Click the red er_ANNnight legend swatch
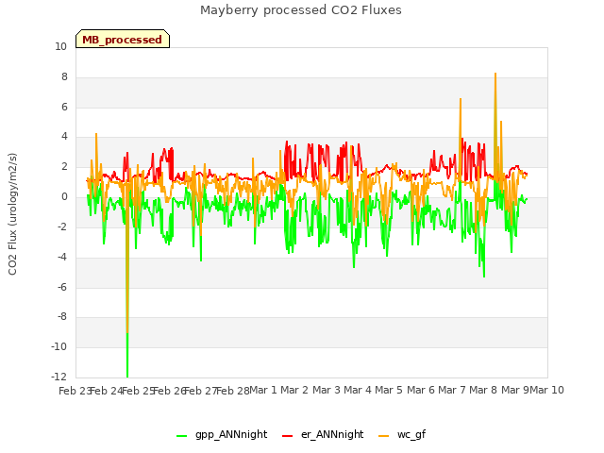The width and height of the screenshot is (604, 453). tap(288, 436)
